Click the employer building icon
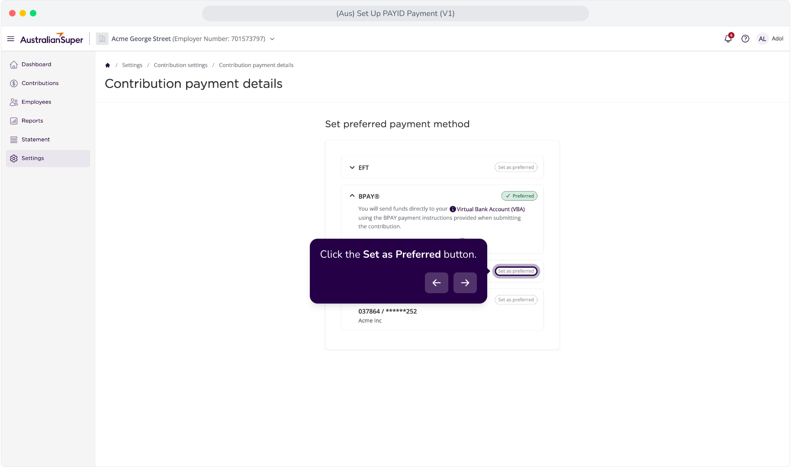 pyautogui.click(x=102, y=39)
